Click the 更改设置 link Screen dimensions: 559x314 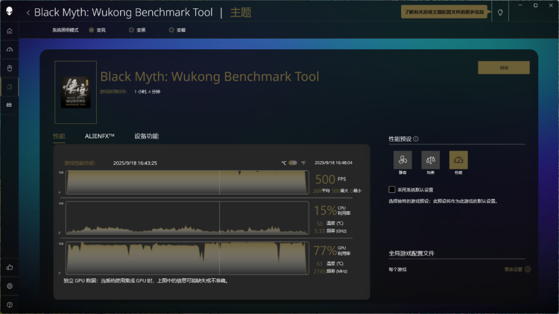point(513,269)
